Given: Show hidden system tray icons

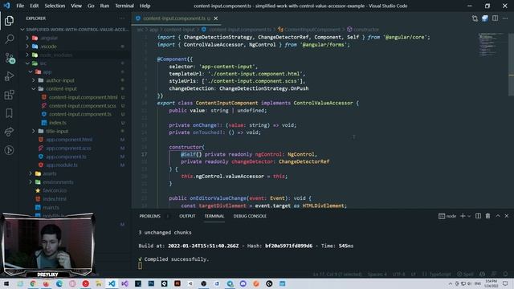Looking at the screenshot, I should click(450, 283).
